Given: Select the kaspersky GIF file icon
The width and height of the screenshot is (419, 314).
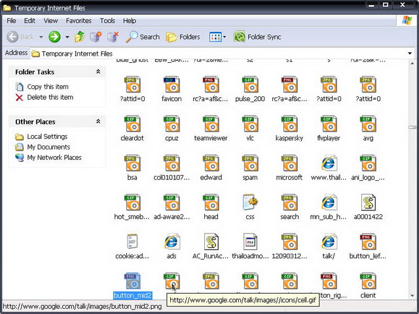Looking at the screenshot, I should 289,124.
